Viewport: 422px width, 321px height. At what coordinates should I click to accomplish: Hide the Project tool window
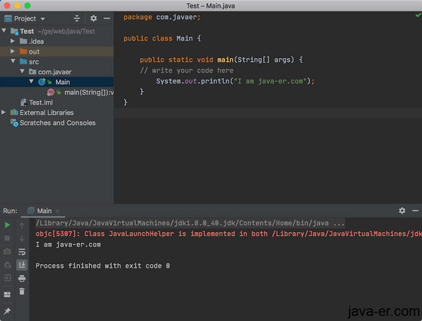point(107,18)
